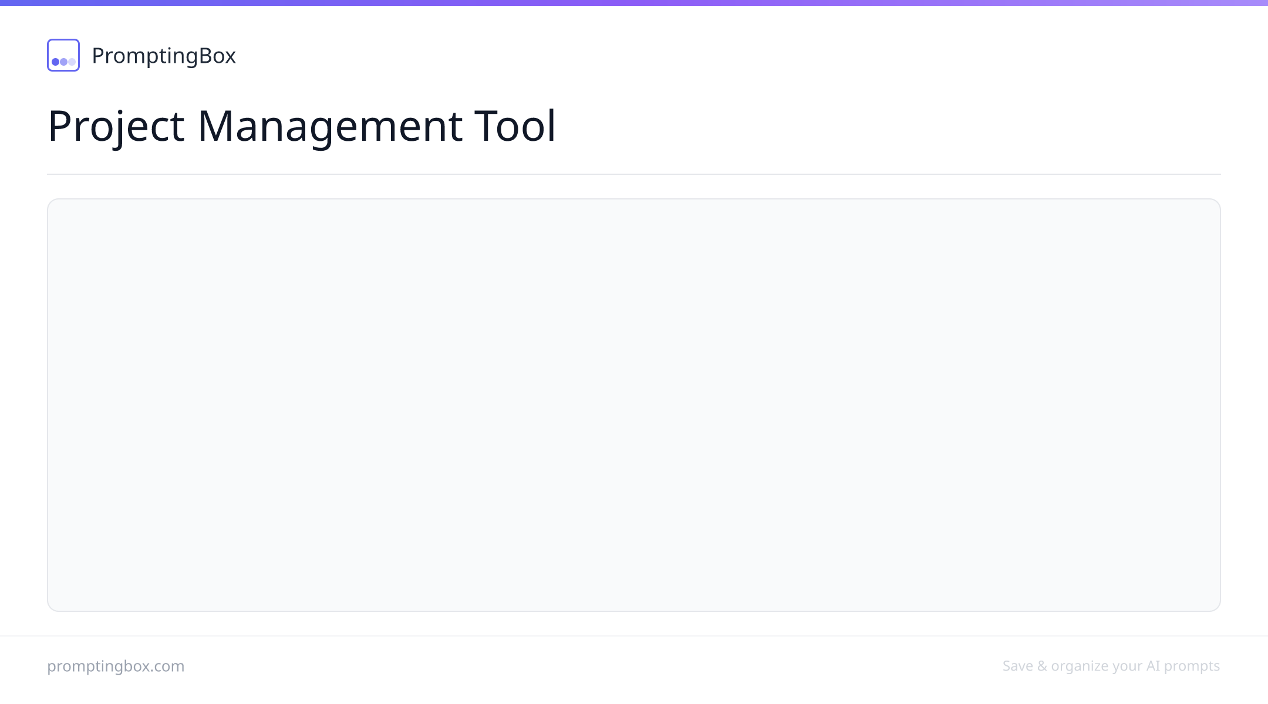Screen dimensions: 1268x704
Task: Click the word Management in the title
Action: pos(330,126)
